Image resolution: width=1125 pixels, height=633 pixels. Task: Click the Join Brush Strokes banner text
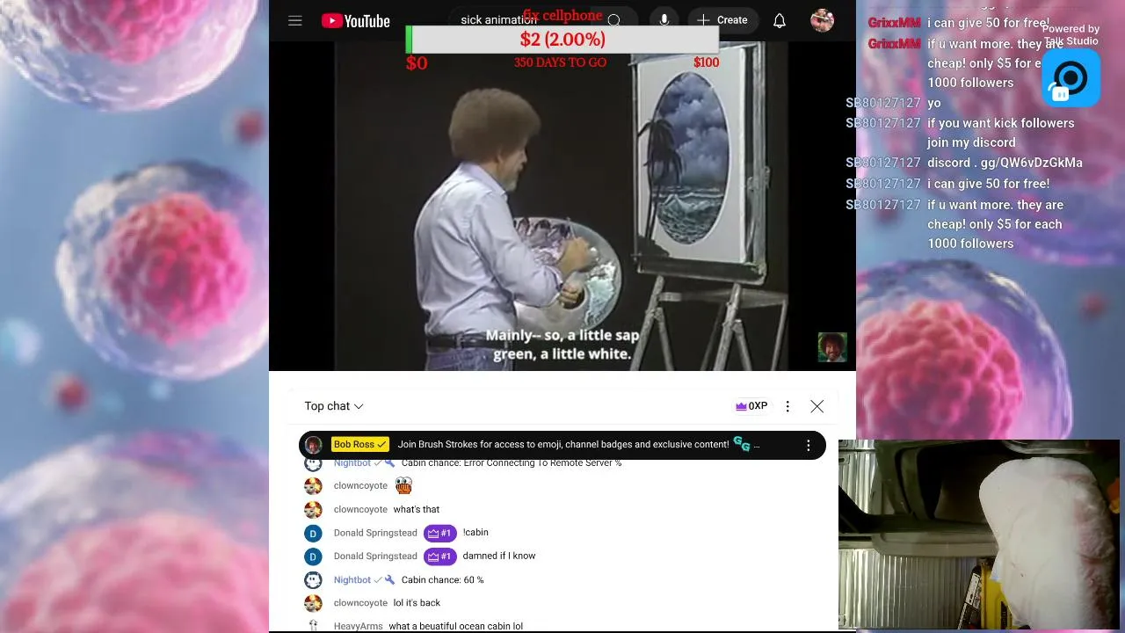563,445
